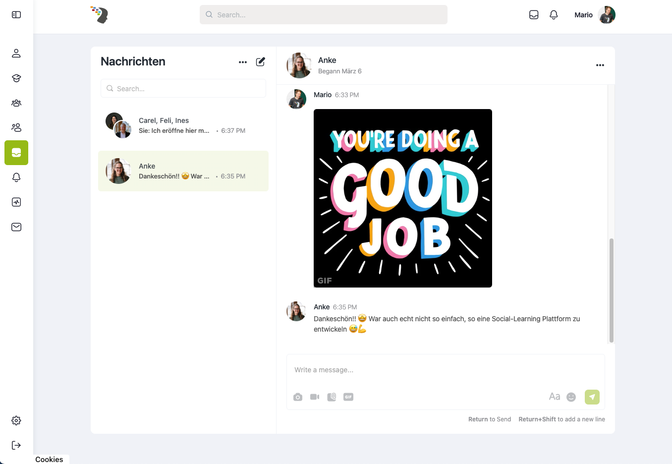Open the profile icon in the sidebar
Image resolution: width=672 pixels, height=464 pixels.
pos(16,53)
